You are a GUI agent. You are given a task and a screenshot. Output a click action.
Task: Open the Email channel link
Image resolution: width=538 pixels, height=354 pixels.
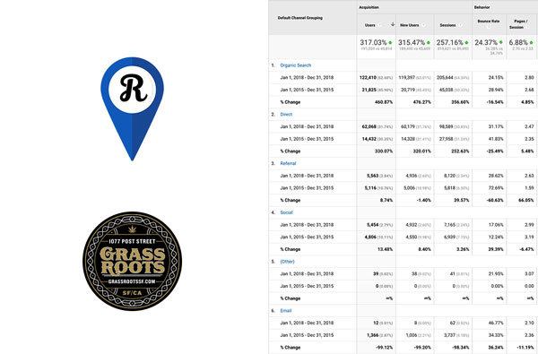286,310
